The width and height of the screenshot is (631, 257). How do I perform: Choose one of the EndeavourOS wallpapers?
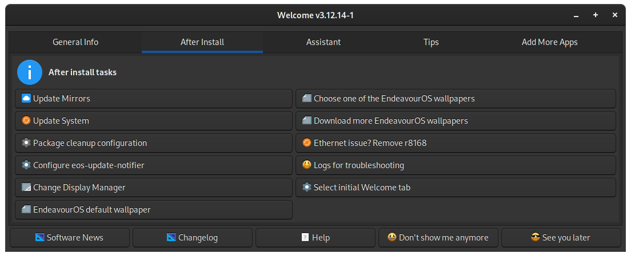coord(456,99)
